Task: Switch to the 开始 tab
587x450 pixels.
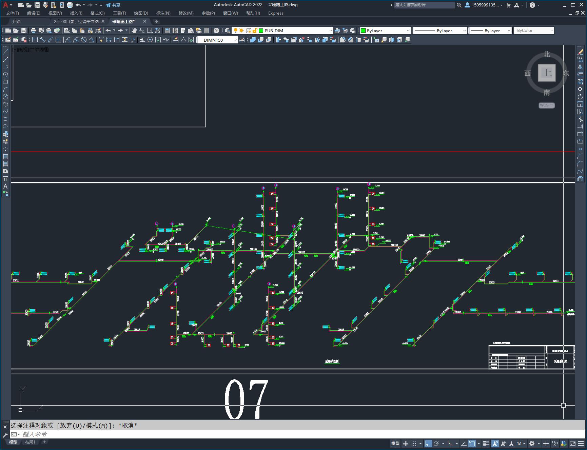Action: pos(16,21)
